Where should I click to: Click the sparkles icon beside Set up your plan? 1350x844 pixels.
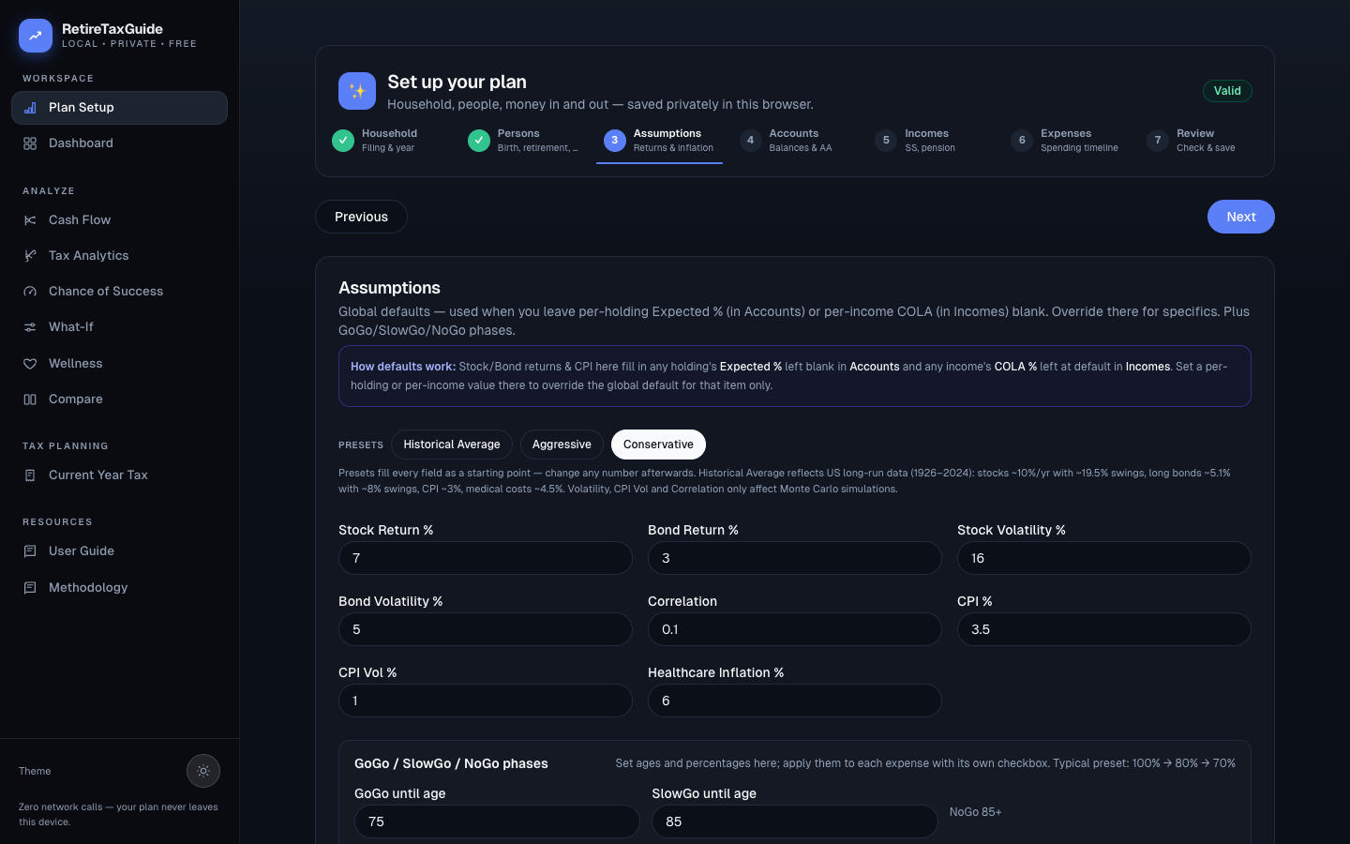[x=357, y=91]
